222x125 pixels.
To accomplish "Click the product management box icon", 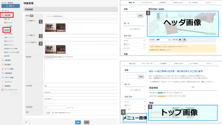I will (2, 15).
